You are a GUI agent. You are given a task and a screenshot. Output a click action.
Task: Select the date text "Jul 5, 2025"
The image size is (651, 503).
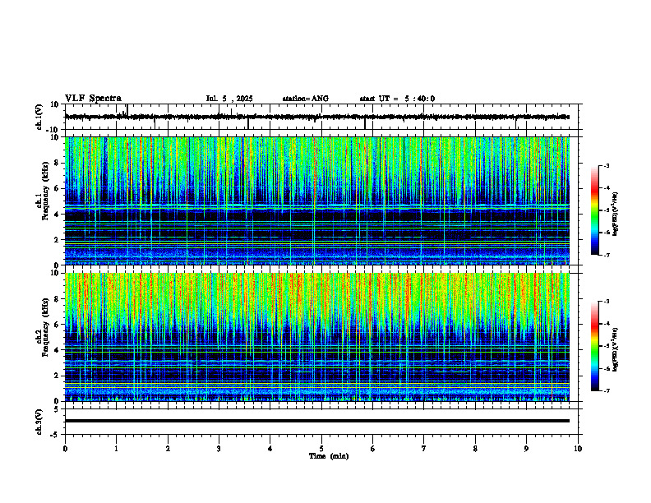pos(229,99)
